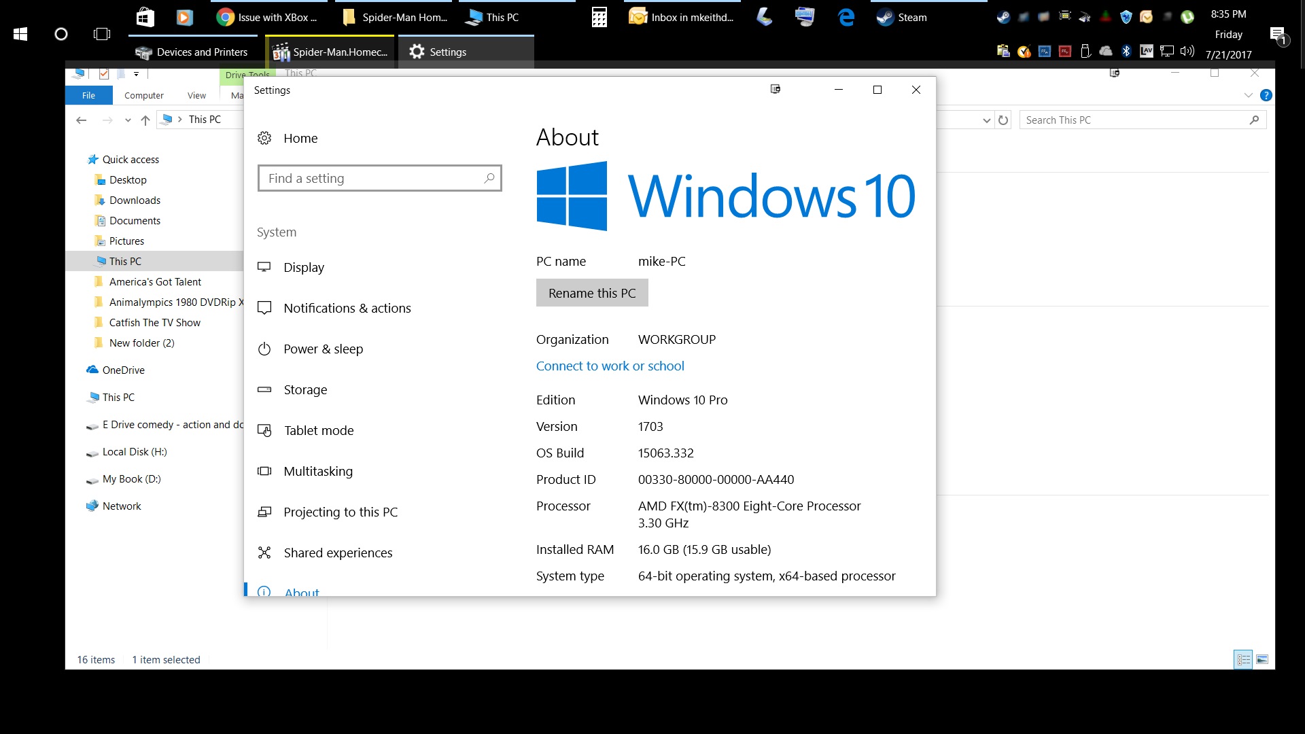Viewport: 1305px width, 734px height.
Task: Click the scanner taskbar icon
Action: 765,17
